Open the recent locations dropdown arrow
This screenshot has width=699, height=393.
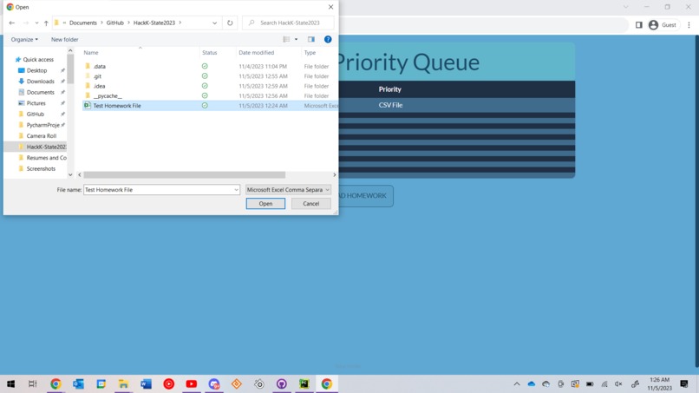click(36, 23)
